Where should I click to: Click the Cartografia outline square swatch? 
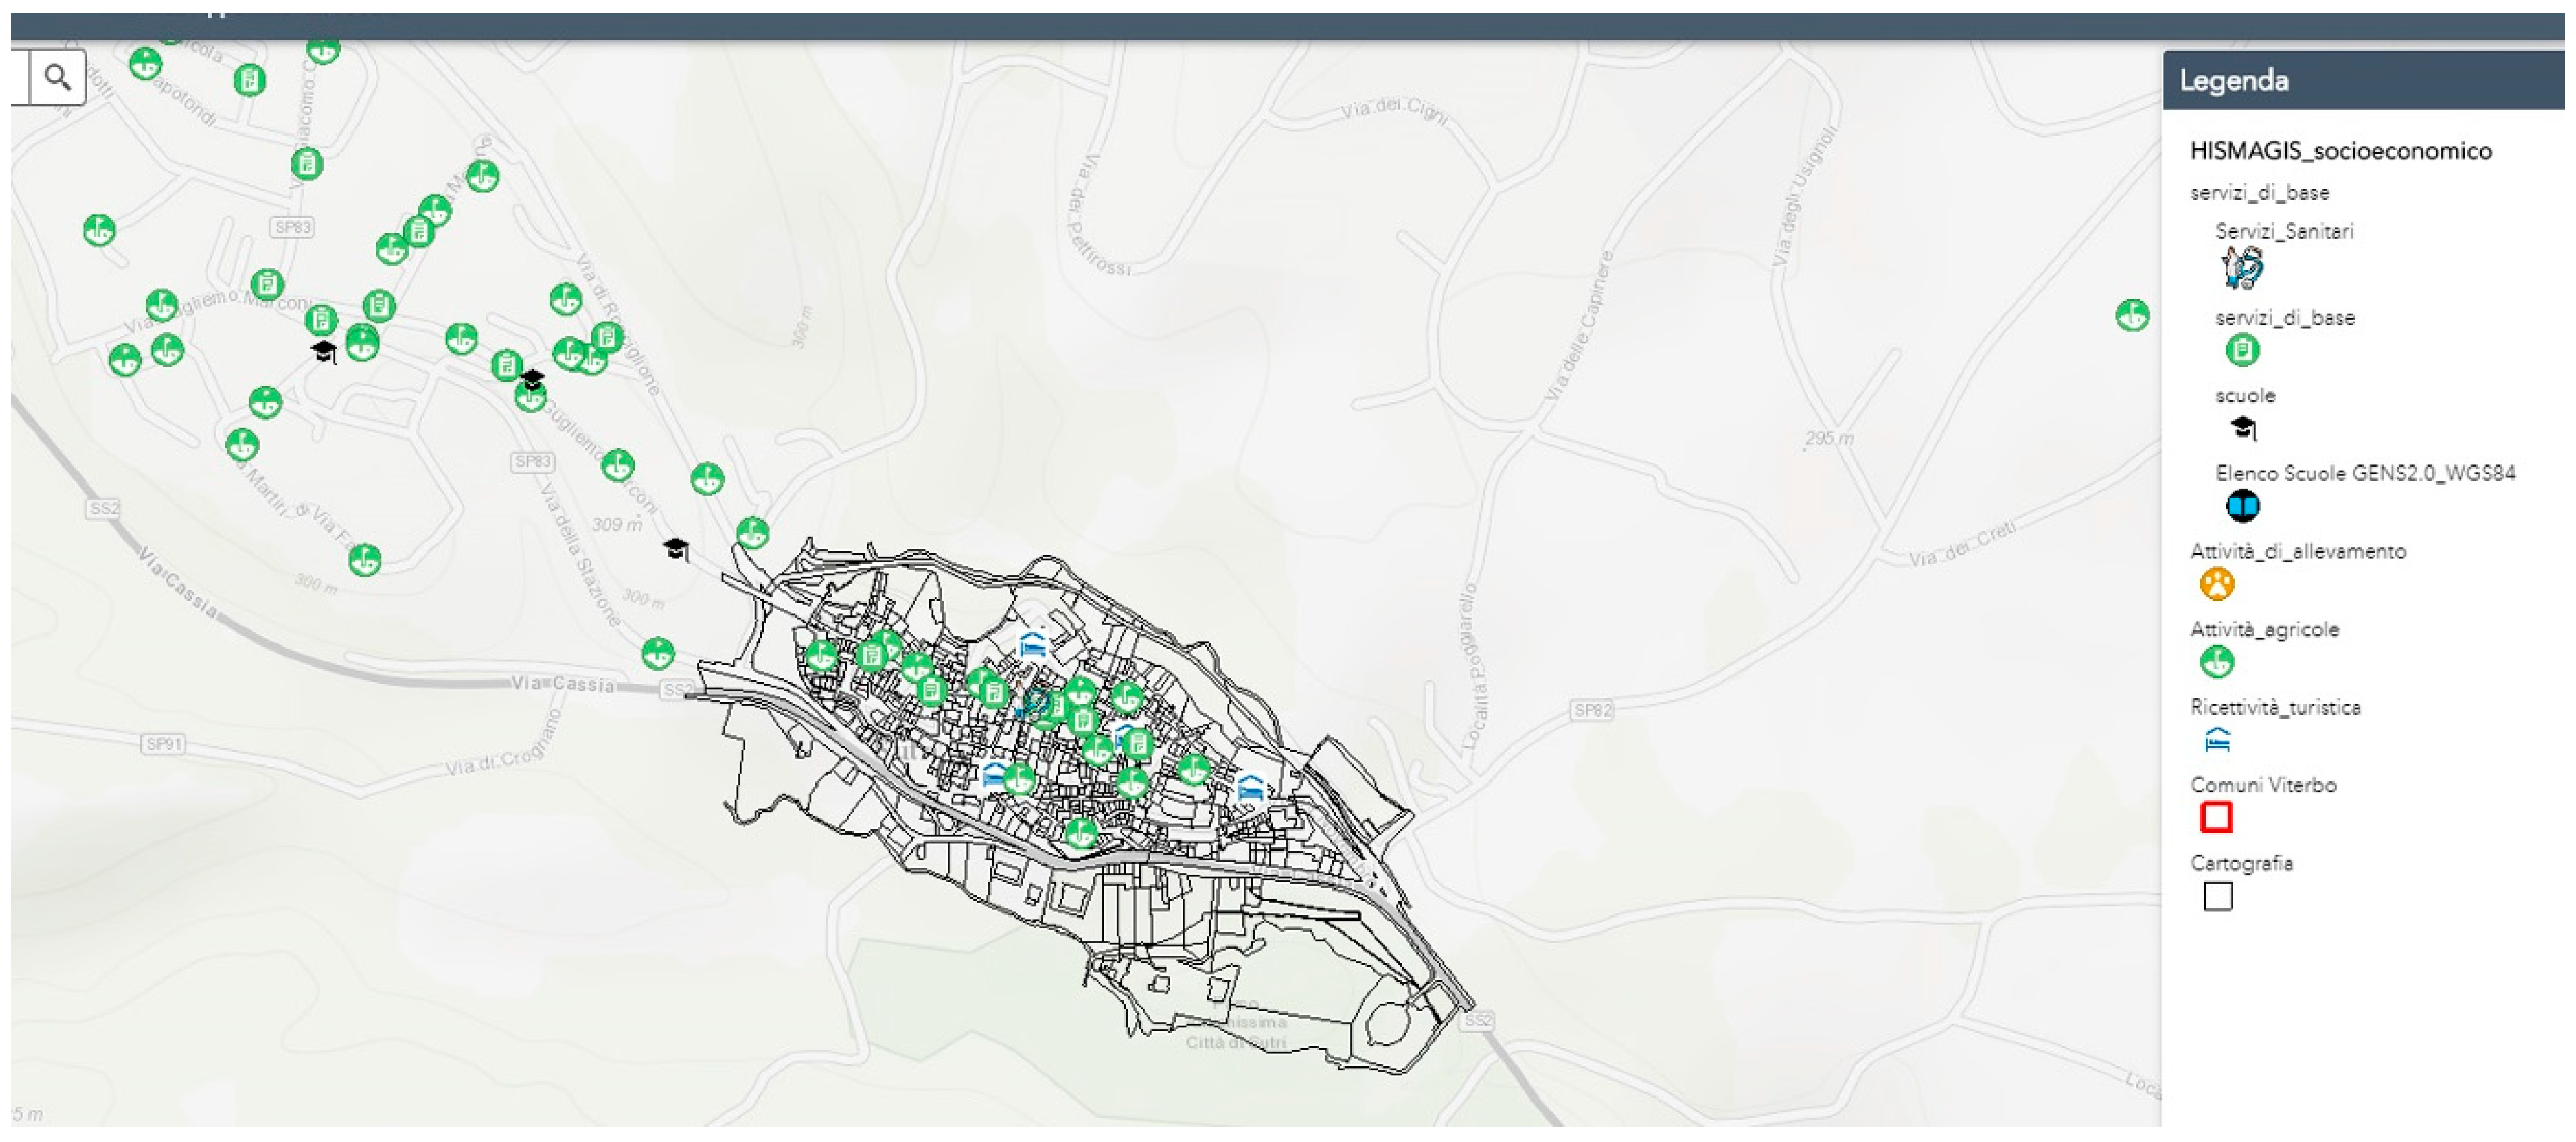(x=2217, y=896)
